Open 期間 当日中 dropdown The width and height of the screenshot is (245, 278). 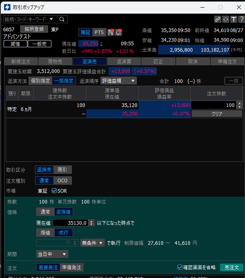pyautogui.click(x=52, y=254)
